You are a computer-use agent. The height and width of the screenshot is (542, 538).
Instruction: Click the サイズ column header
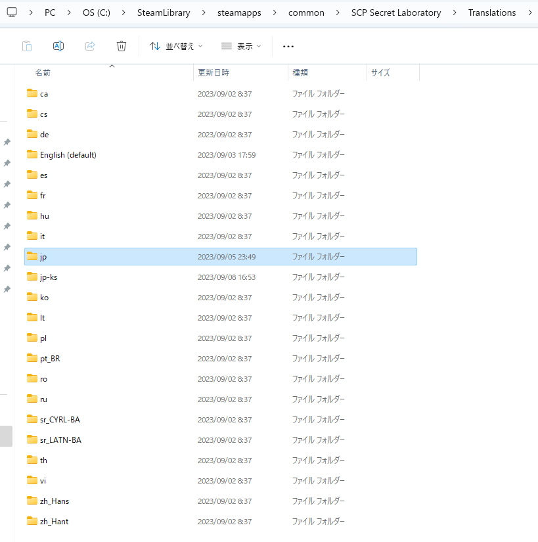pos(380,72)
